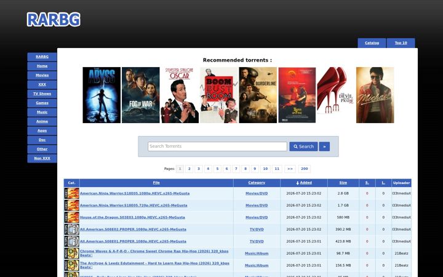Open Chrome Waves & A-F-R-O torrent link
Image resolution: width=443 pixels, height=277 pixels.
tap(154, 253)
